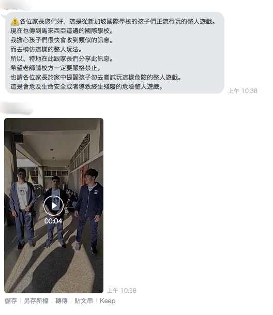273x315 pixels.
Task: Open 貼文串 option below the video
Action: tap(84, 301)
